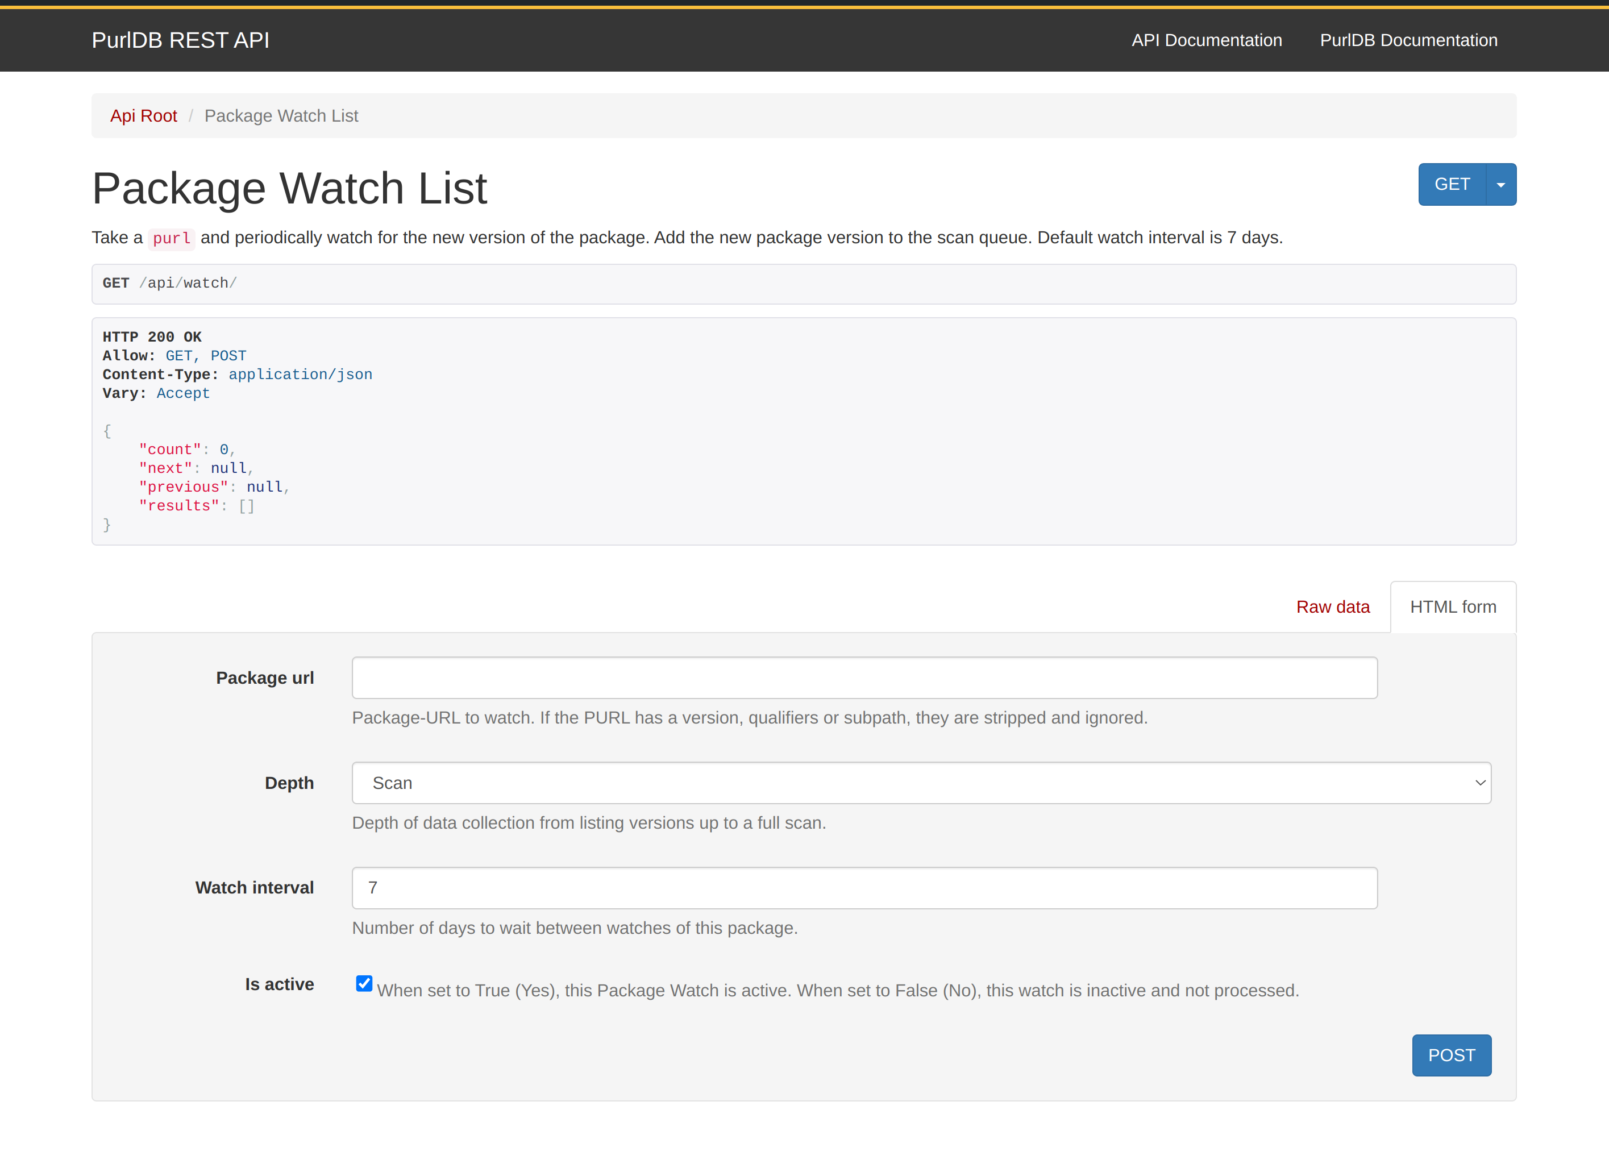Screen dimensions: 1609x1168
Task: Click the Package url field label
Action: 265,677
